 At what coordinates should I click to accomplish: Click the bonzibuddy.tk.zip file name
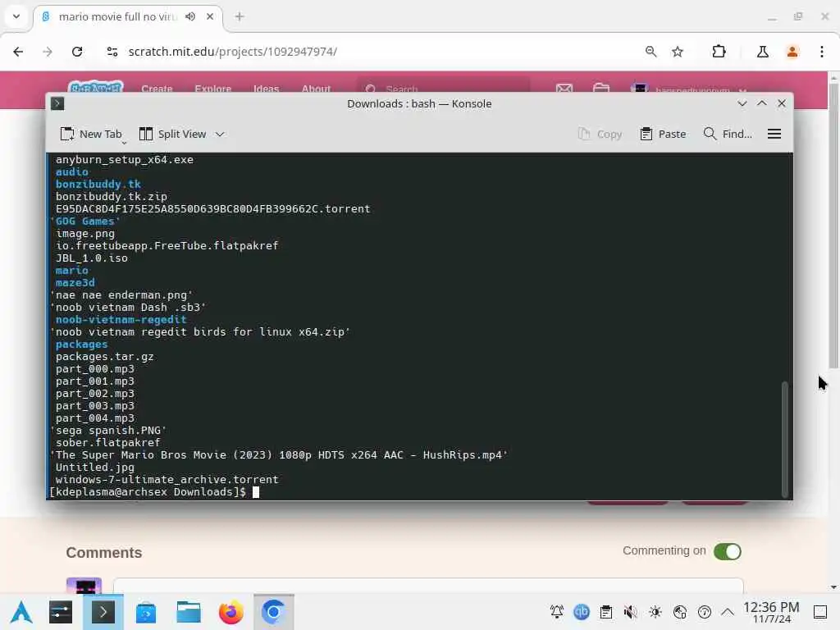[112, 196]
